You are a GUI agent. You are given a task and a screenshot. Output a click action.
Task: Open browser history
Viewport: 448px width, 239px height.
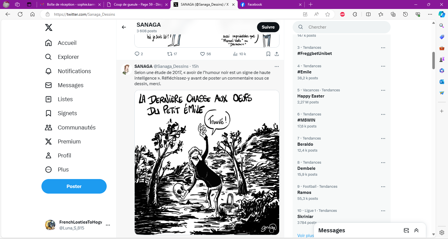(405, 14)
